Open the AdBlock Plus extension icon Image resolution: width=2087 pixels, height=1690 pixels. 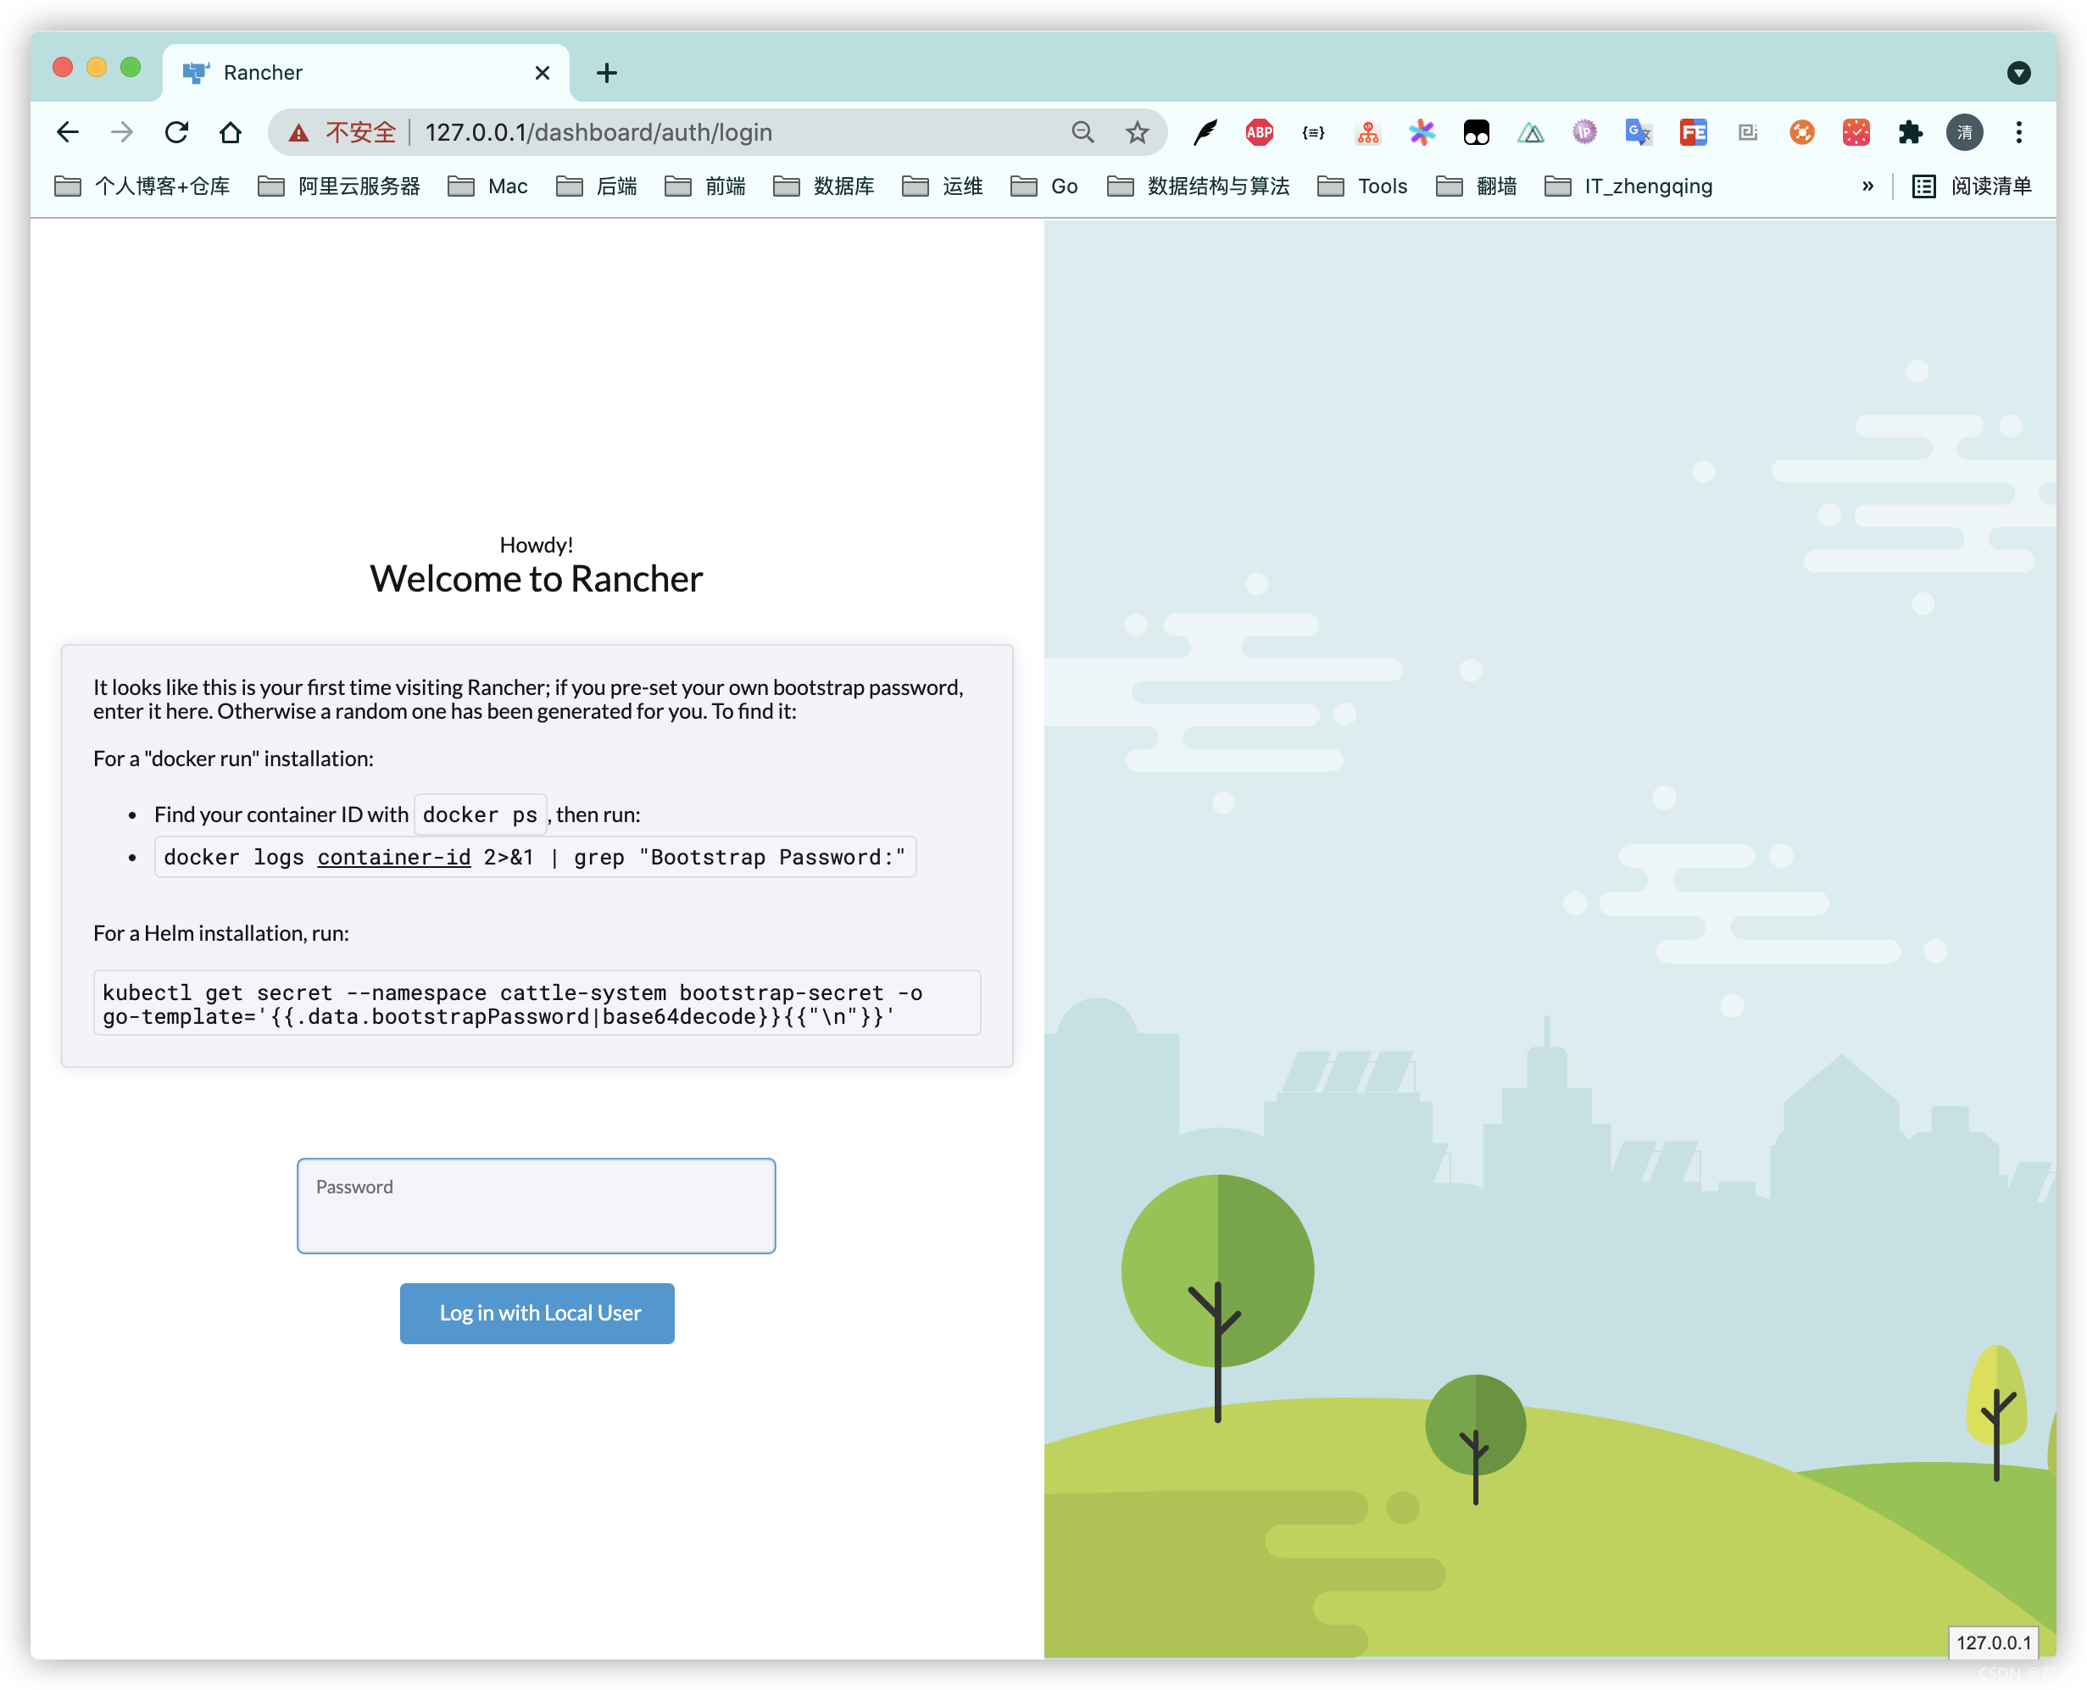1259,132
